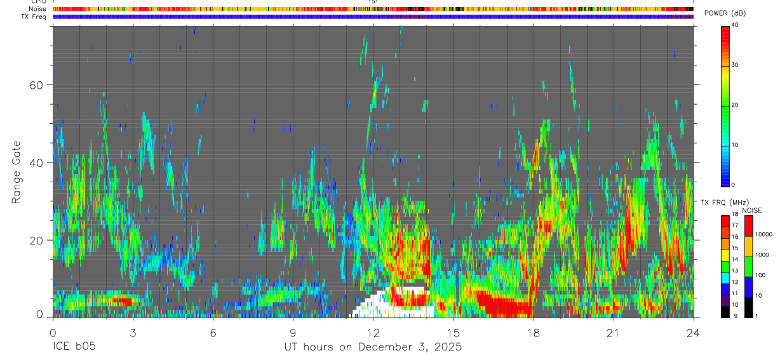This screenshot has width=780, height=360.
Task: Click the '6' hour tick on the time axis
Action: [x=213, y=333]
